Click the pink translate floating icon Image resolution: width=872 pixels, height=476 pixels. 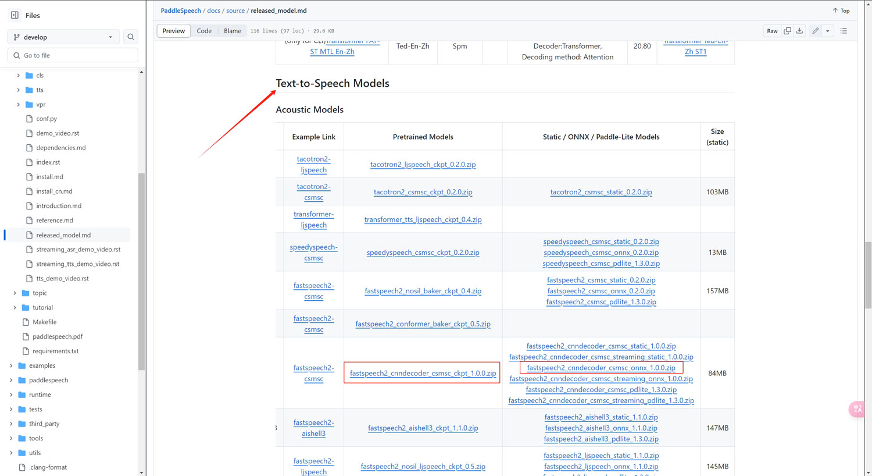(x=857, y=409)
